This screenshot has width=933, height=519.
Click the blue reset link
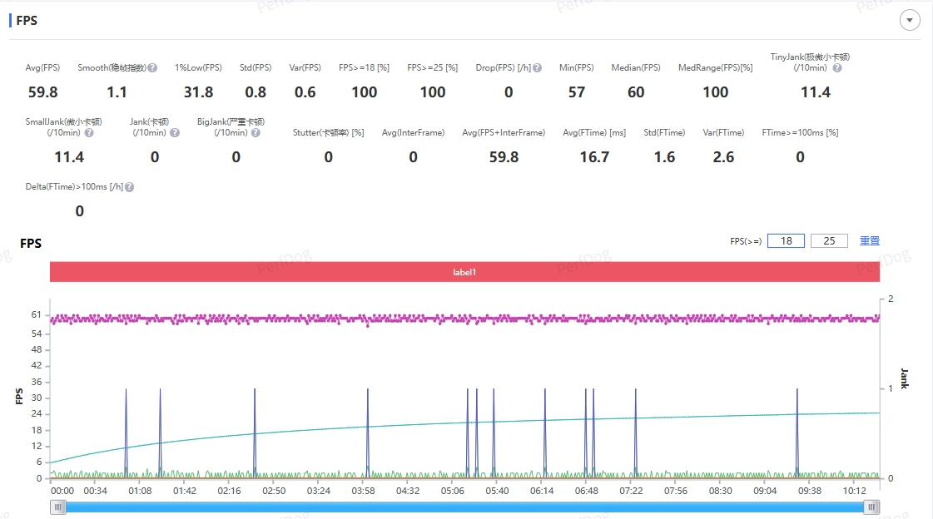[870, 240]
